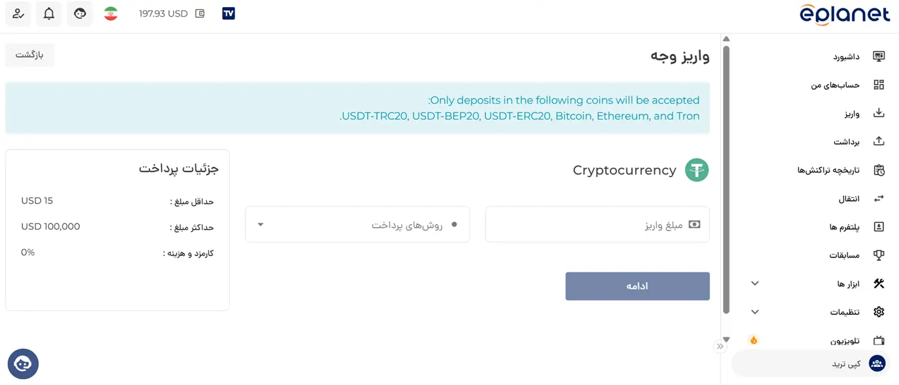Open the TV icon in top bar
Viewport: 899px width, 385px height.
click(x=229, y=14)
